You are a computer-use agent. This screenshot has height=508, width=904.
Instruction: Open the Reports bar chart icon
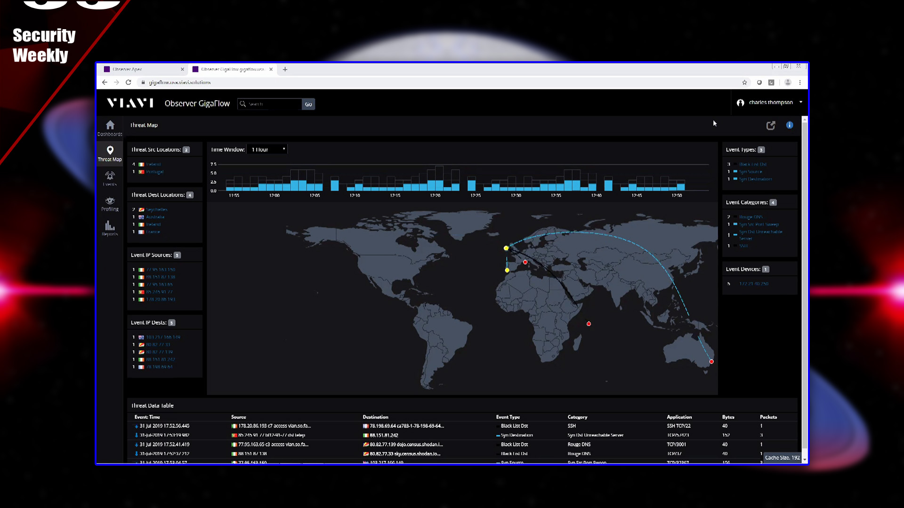coord(110,226)
